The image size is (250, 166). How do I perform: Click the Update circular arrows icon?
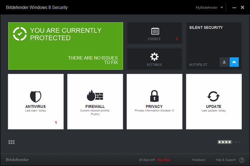pyautogui.click(x=213, y=96)
